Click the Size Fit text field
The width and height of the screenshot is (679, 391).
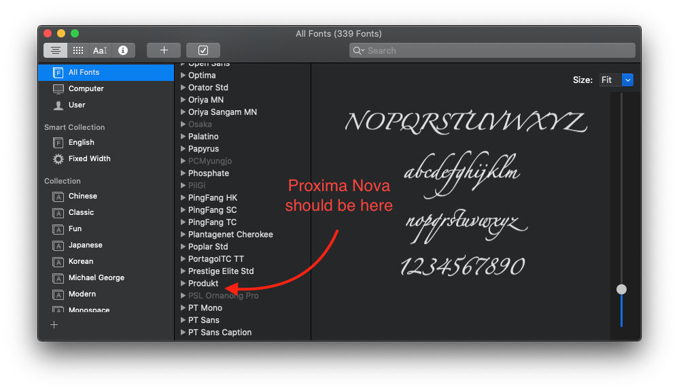click(610, 80)
